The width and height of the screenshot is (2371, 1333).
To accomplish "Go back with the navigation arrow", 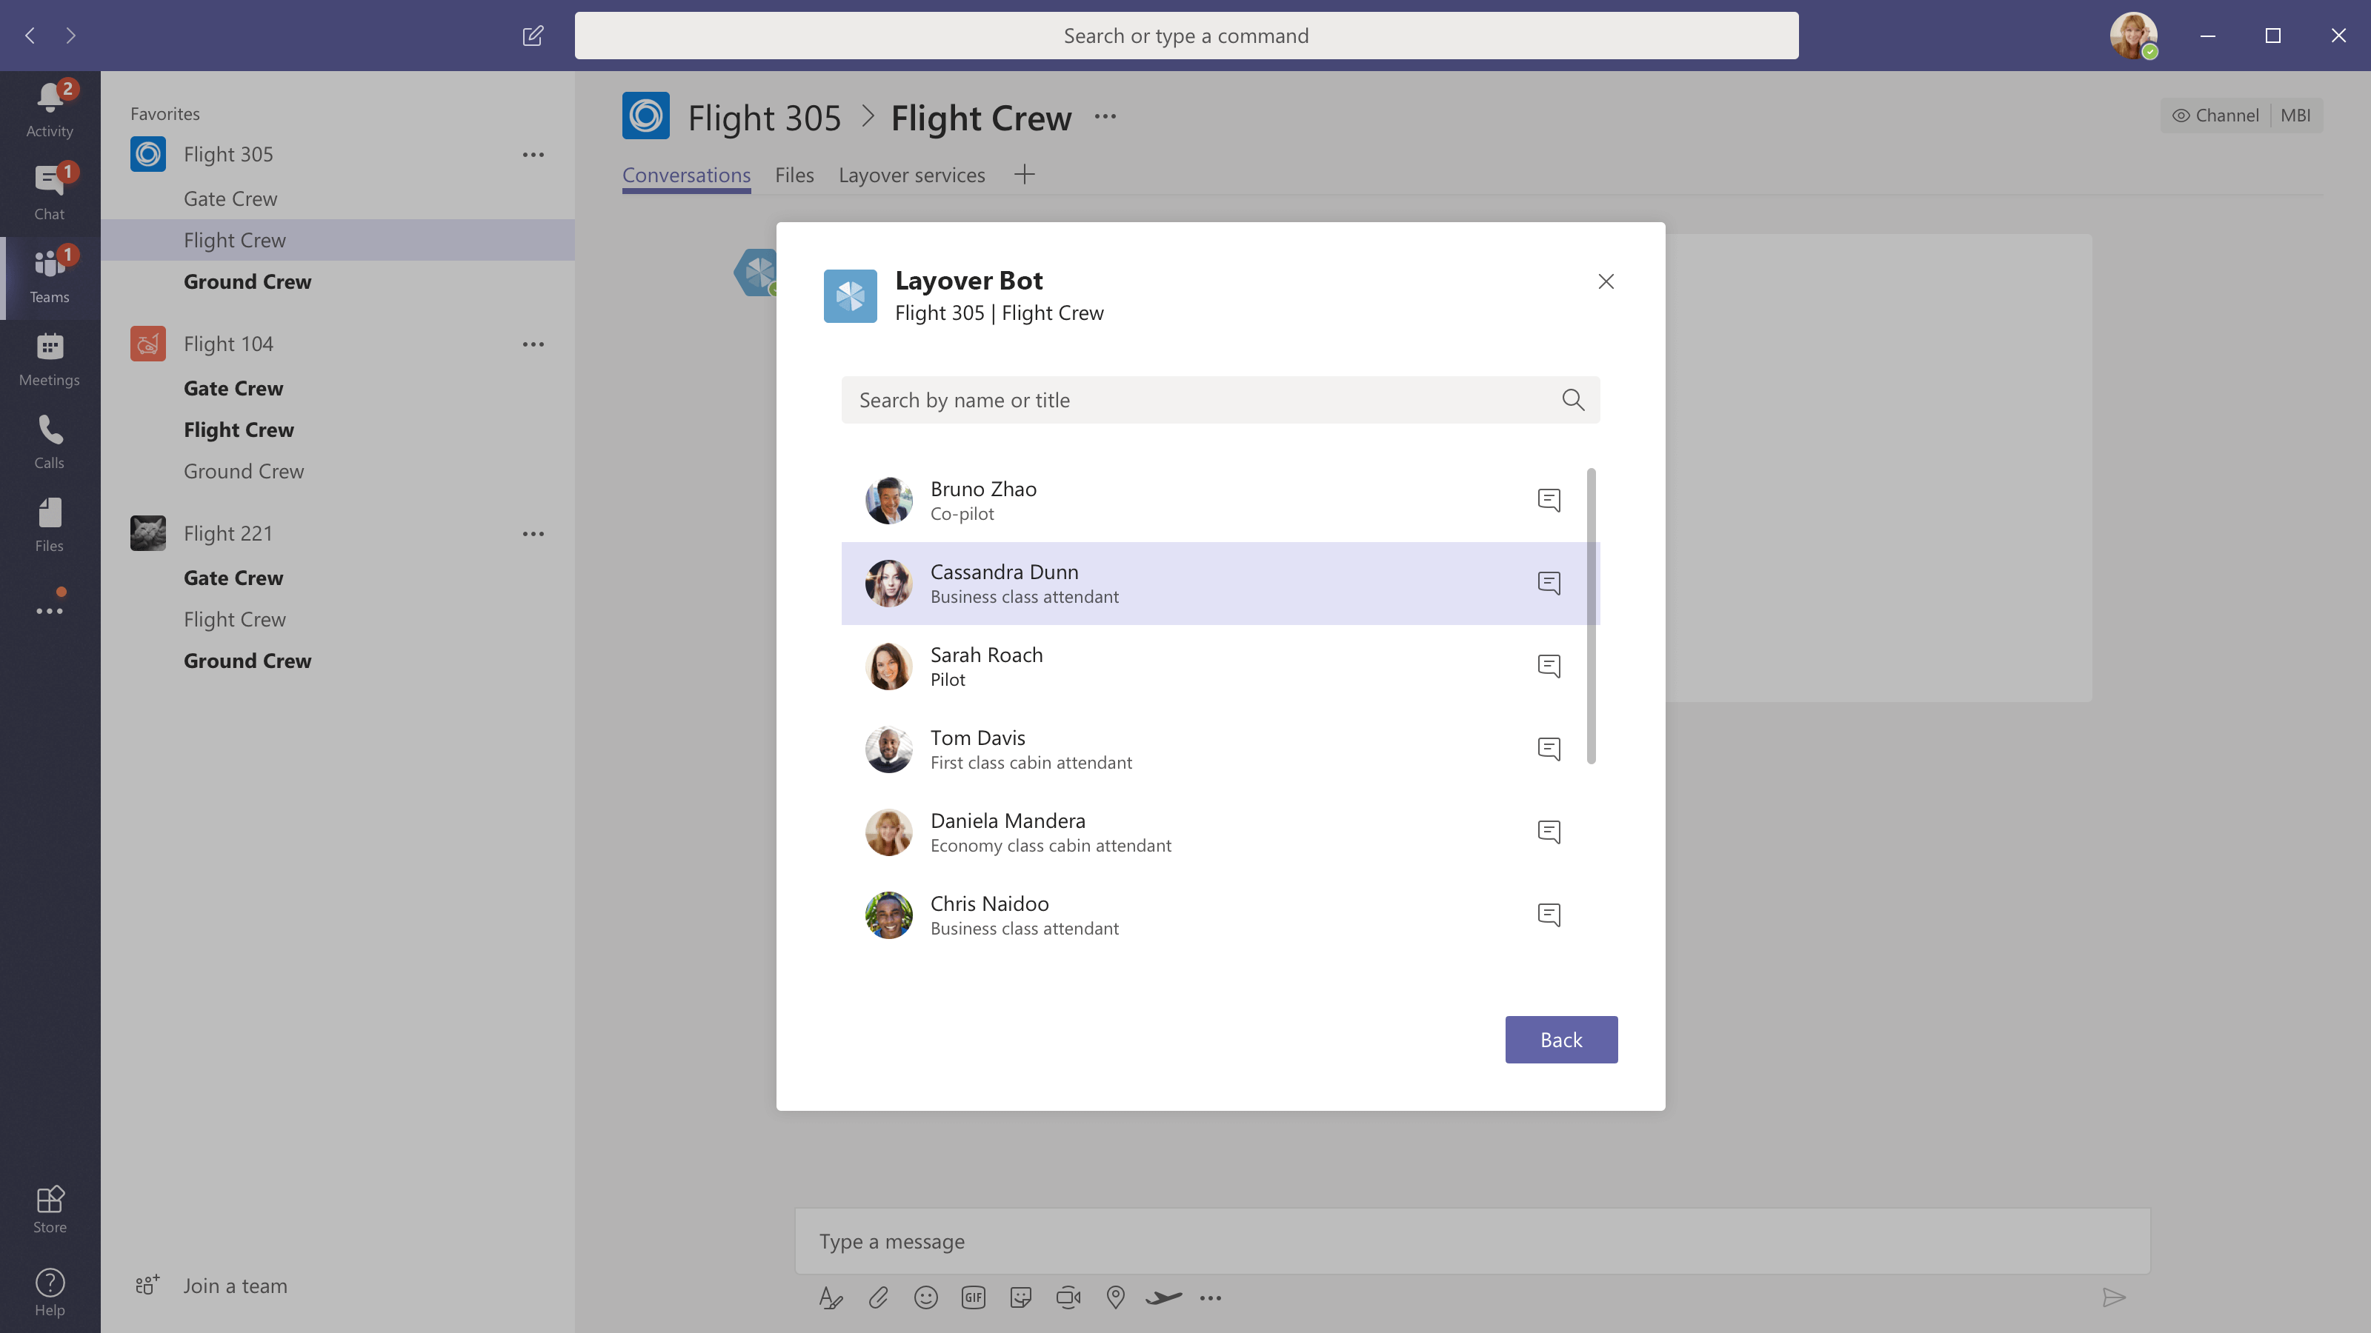I will pyautogui.click(x=30, y=36).
